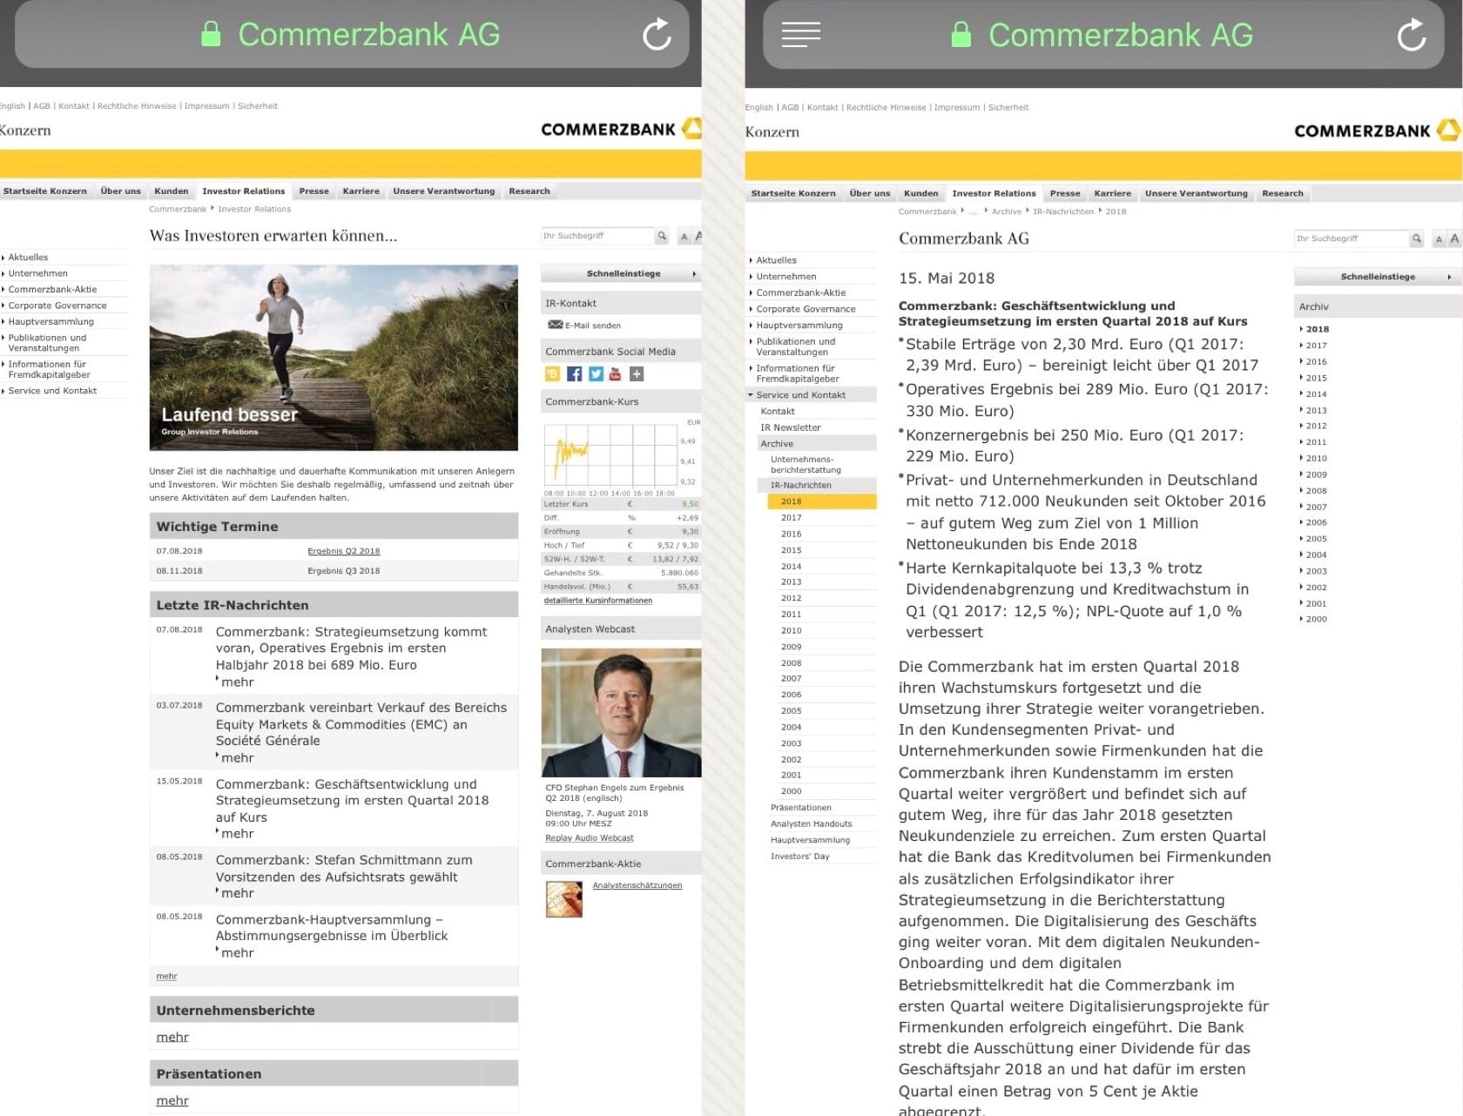
Task: Click Impressum in the left page top links
Action: point(206,106)
